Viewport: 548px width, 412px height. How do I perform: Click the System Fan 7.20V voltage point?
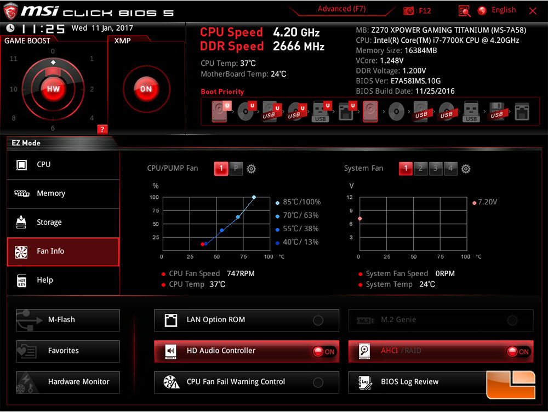point(360,219)
